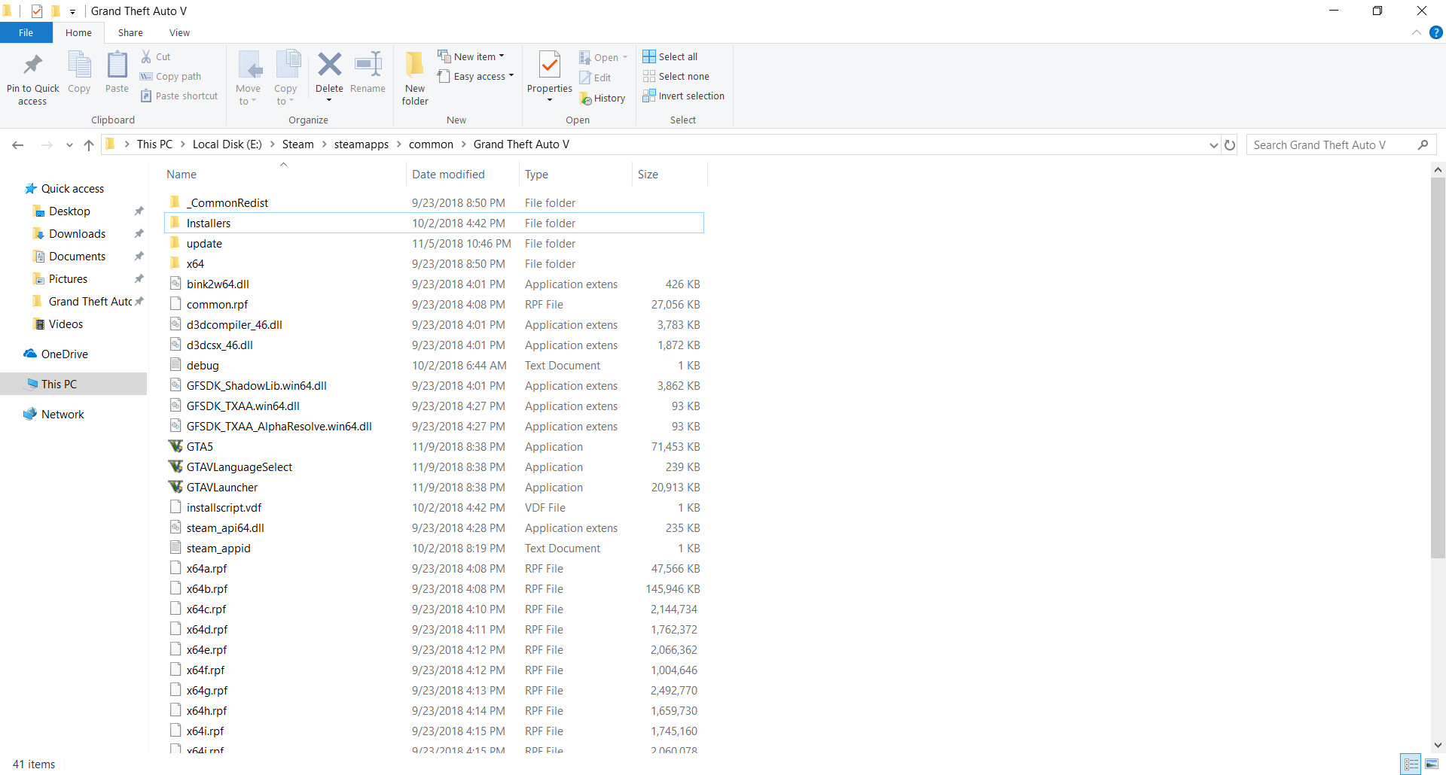Click Select all in the ribbon
The image size is (1446, 775).
[x=670, y=56]
